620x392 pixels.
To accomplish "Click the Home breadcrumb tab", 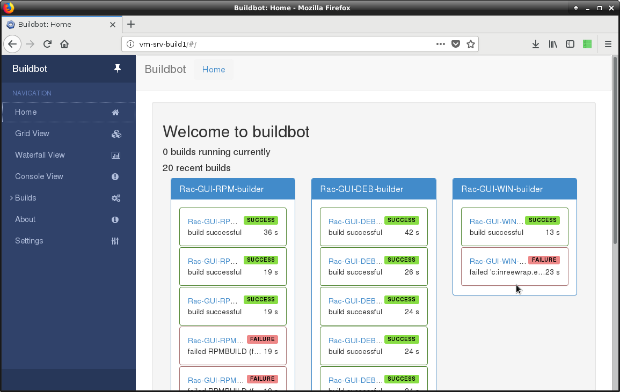I will pos(214,69).
